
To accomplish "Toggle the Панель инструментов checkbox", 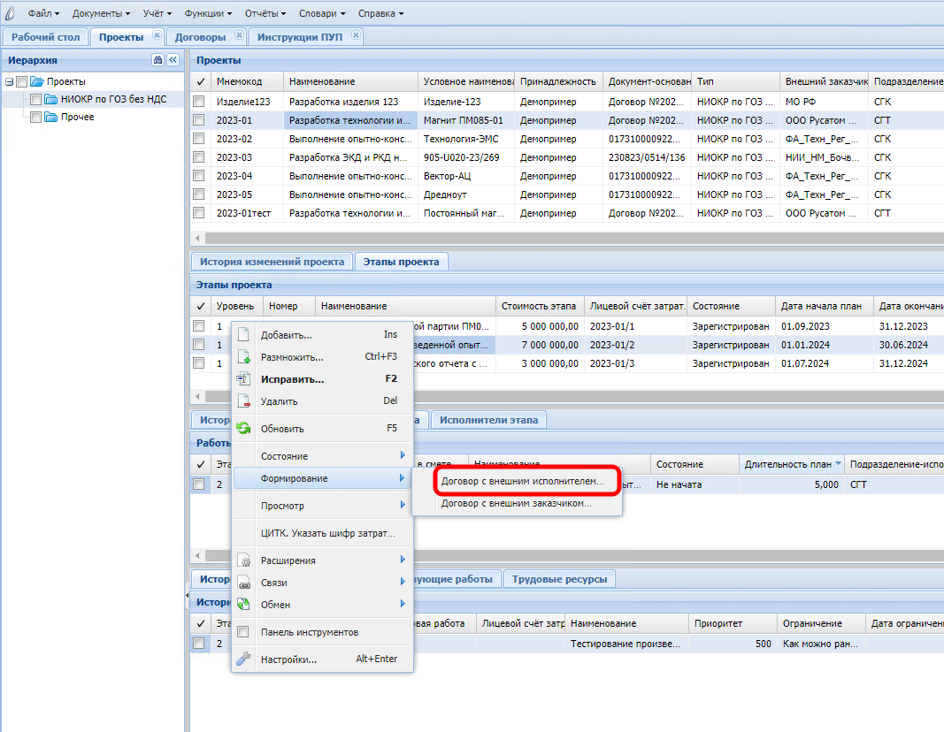I will [x=244, y=632].
